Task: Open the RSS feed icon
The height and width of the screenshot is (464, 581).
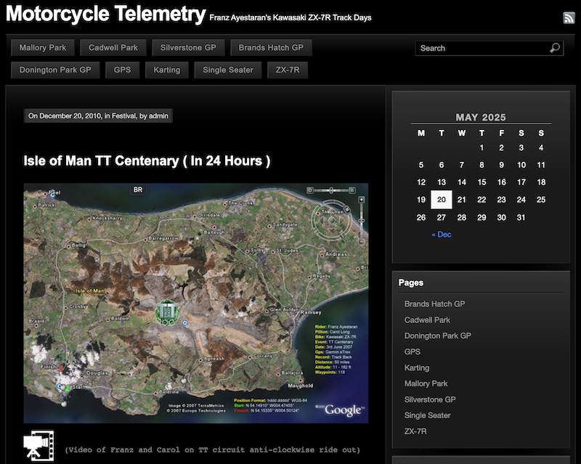Action: pos(569,17)
